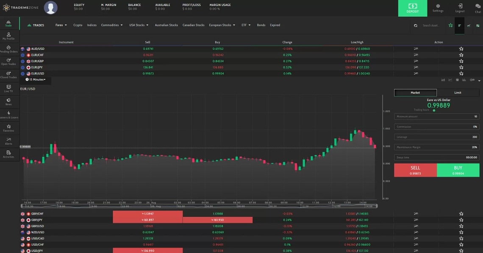Click BUY at 0.99904
Screen dimensions: 483x253
point(458,170)
